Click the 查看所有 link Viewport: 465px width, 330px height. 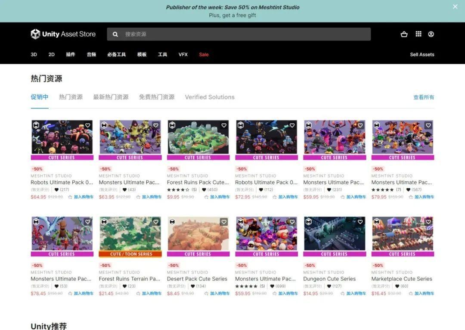pos(424,97)
